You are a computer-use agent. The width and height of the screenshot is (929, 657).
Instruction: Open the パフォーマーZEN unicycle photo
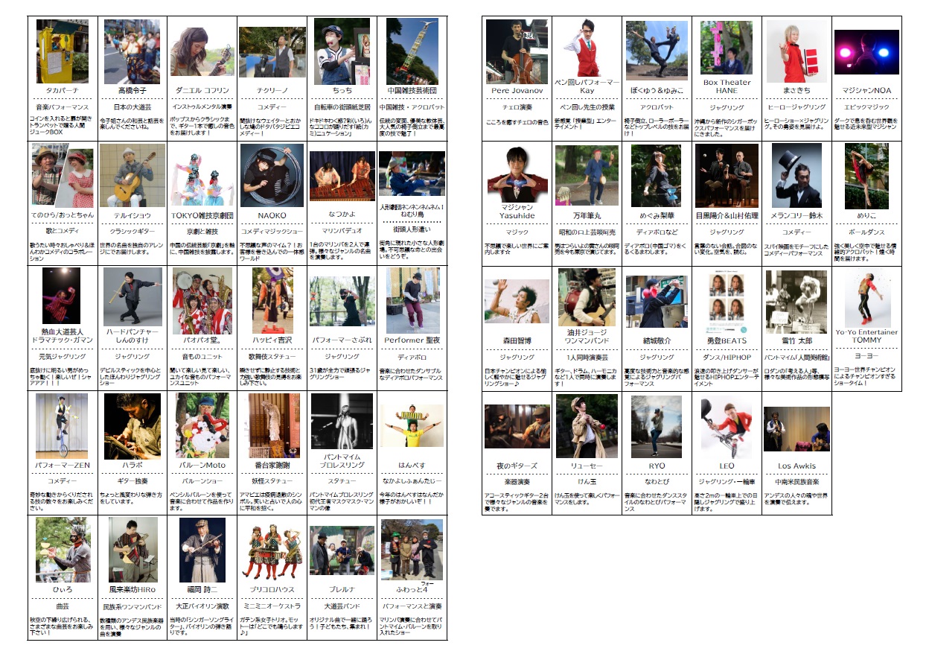click(x=63, y=426)
